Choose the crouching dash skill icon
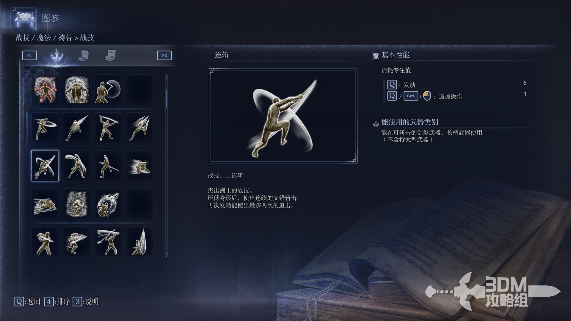Image resolution: width=571 pixels, height=321 pixels. click(x=140, y=166)
